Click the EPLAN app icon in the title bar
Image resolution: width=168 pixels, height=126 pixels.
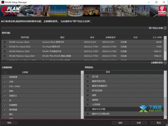point(3,2)
